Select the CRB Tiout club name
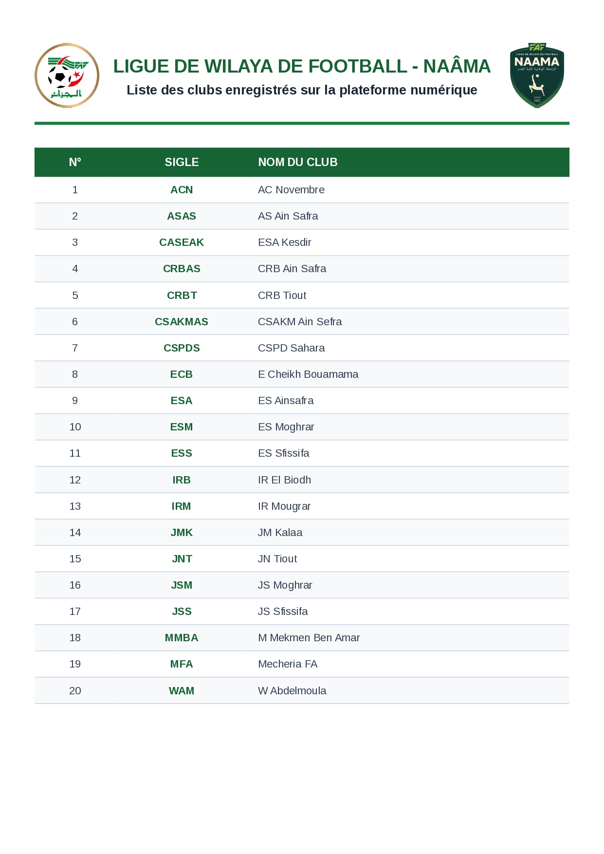Screen dimensions: 604x854 click(x=282, y=296)
